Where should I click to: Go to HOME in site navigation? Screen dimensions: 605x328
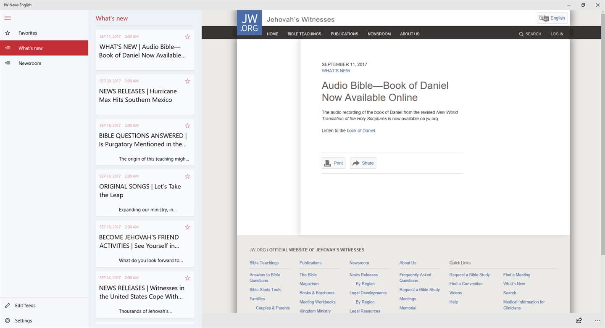pos(272,34)
